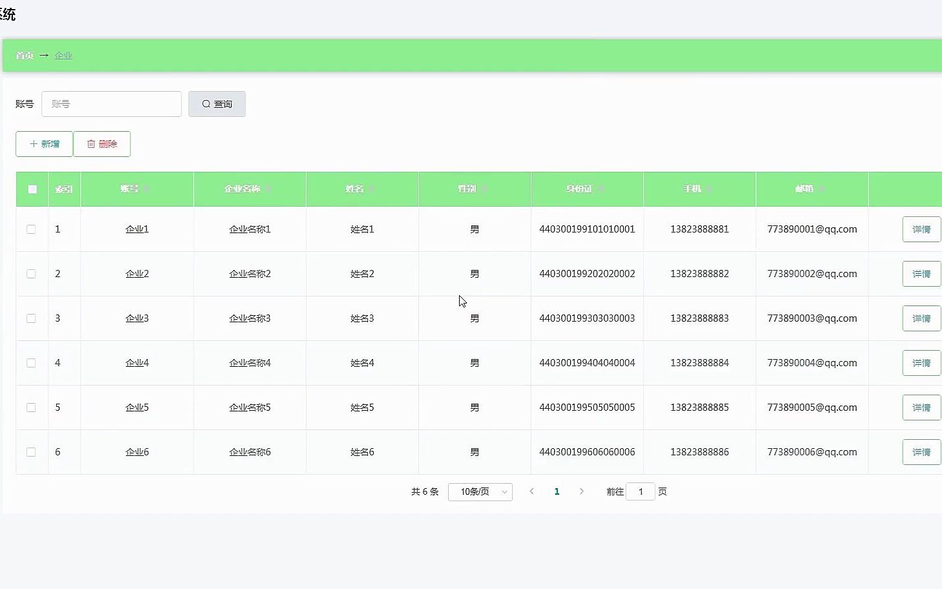Viewport: 942px width, 589px height.
Task: Click the 共 6 条 total count
Action: point(425,491)
